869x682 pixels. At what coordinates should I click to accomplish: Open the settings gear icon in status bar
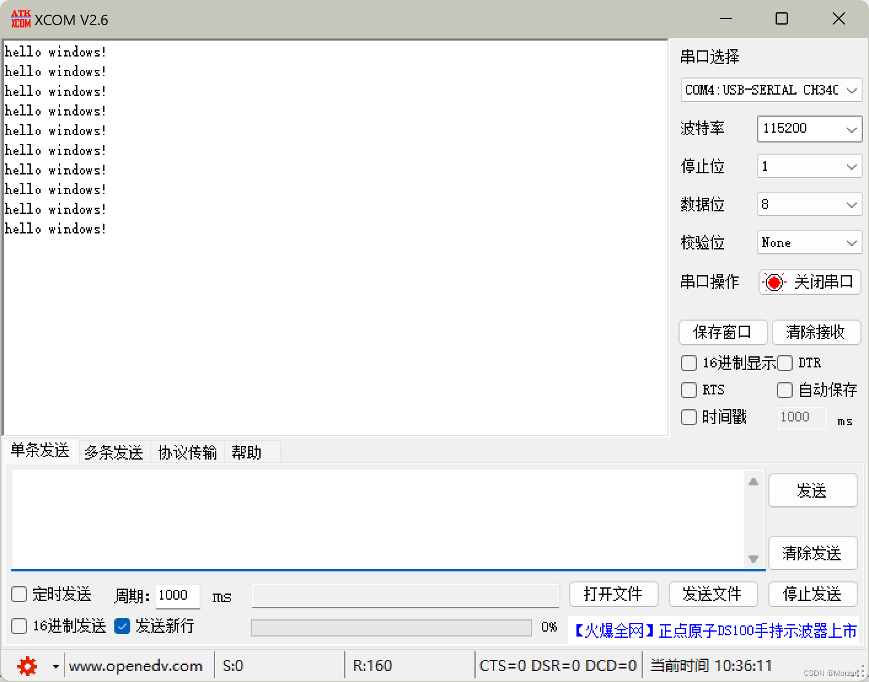click(x=27, y=666)
